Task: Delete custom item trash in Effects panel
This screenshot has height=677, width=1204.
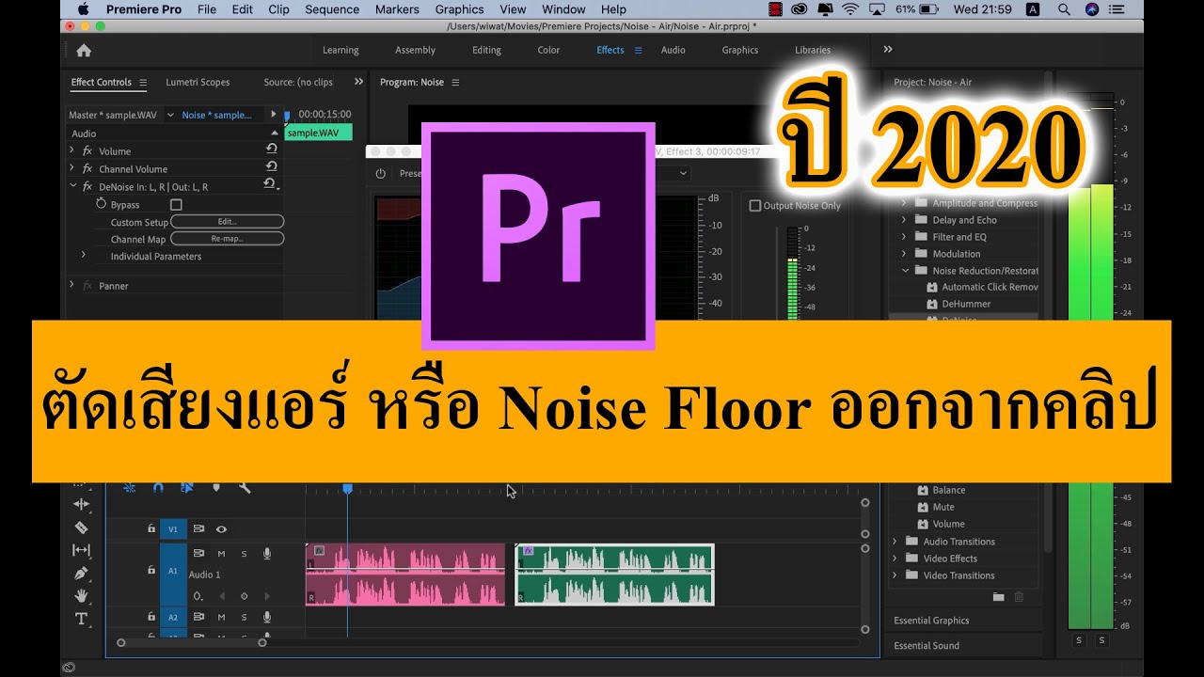Action: (x=1019, y=597)
